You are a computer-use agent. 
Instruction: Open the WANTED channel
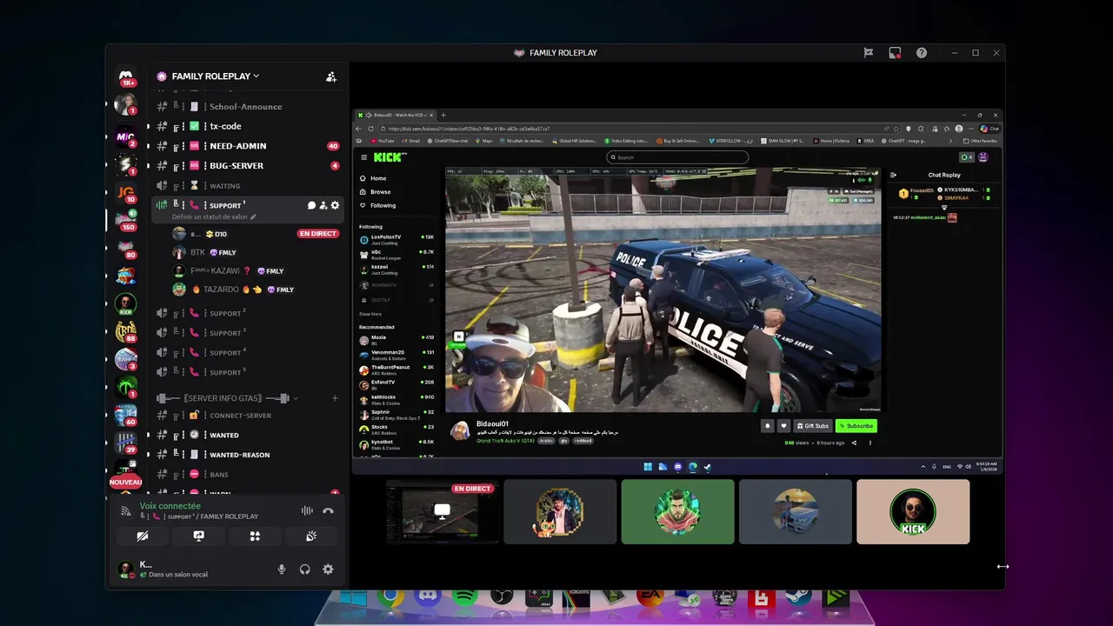coord(246,435)
